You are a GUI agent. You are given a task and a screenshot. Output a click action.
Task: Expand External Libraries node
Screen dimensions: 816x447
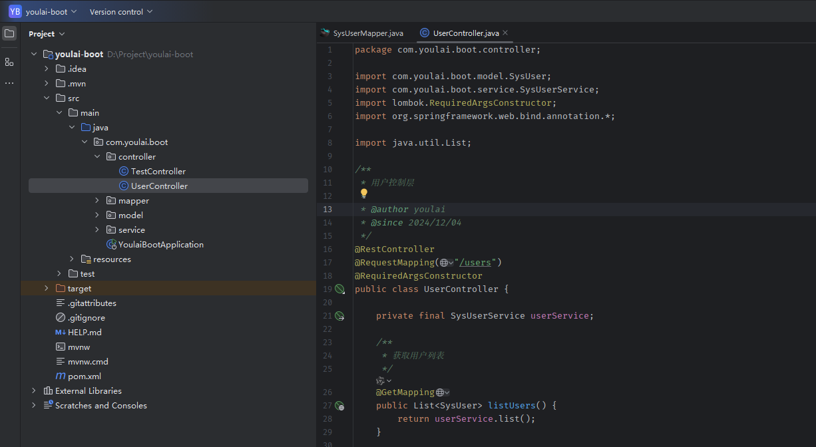coord(34,390)
